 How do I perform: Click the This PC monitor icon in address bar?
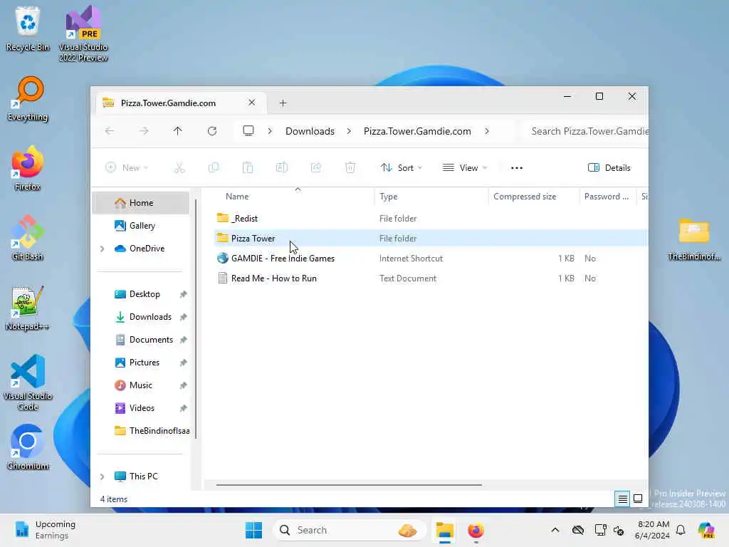[x=248, y=131]
